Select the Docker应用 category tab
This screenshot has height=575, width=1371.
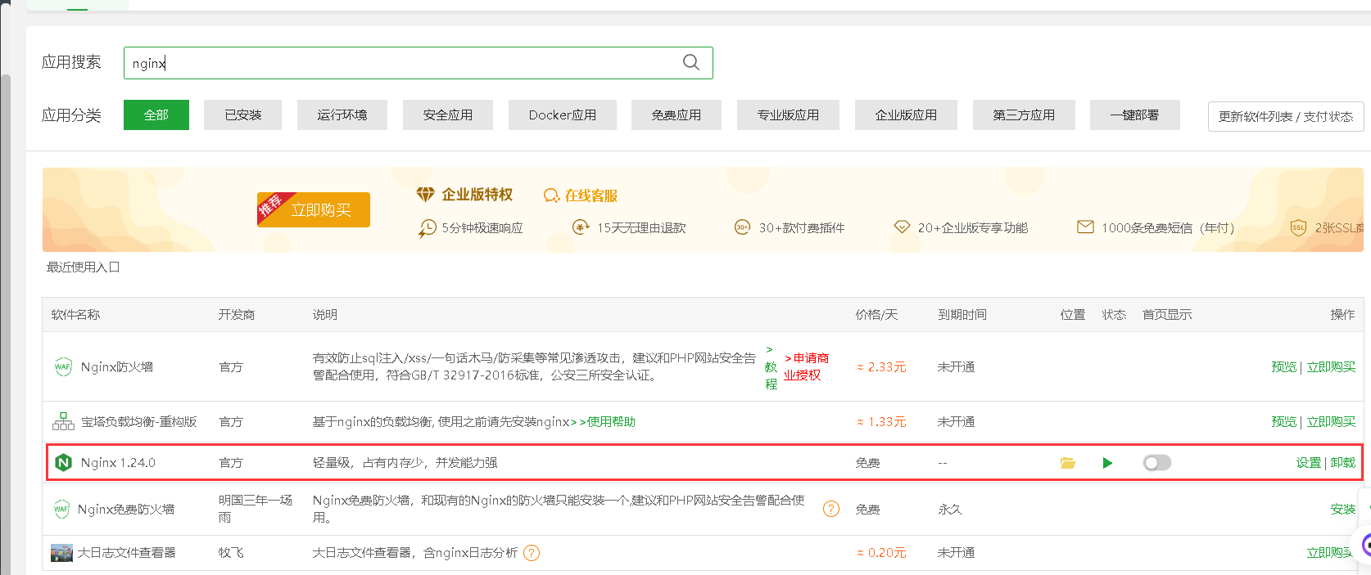[x=563, y=115]
